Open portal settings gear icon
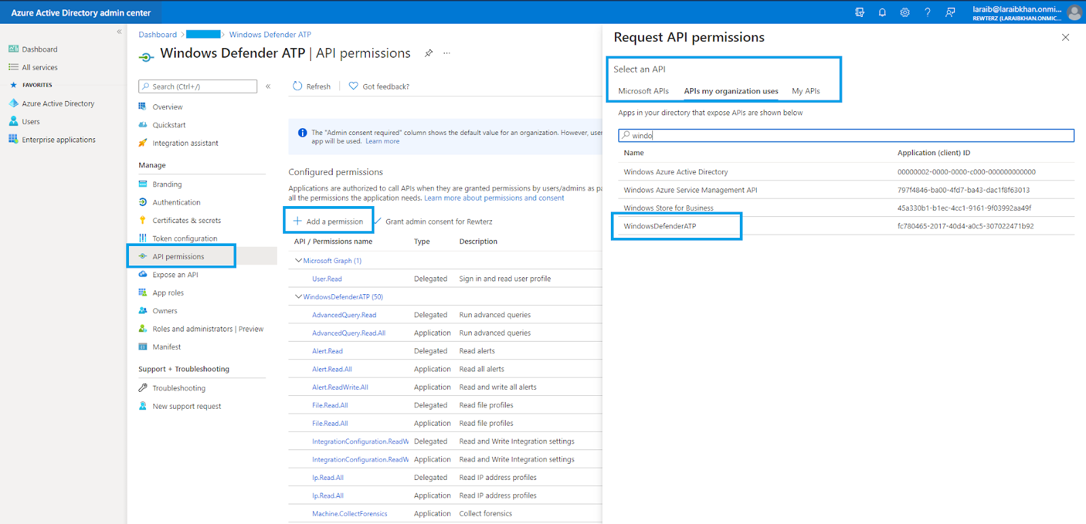The height and width of the screenshot is (524, 1086). pos(905,12)
